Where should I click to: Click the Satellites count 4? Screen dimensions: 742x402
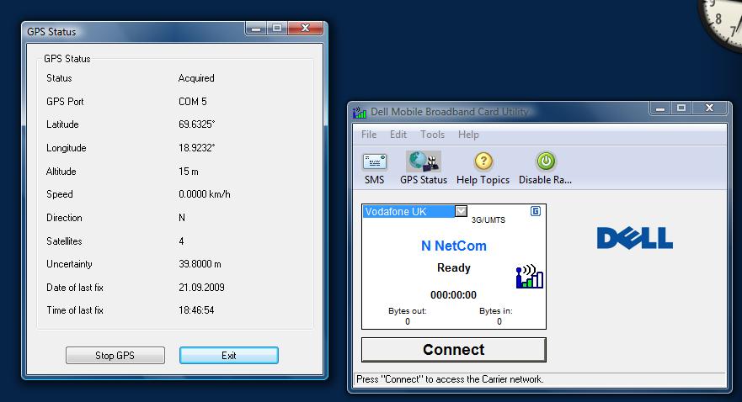coord(181,241)
